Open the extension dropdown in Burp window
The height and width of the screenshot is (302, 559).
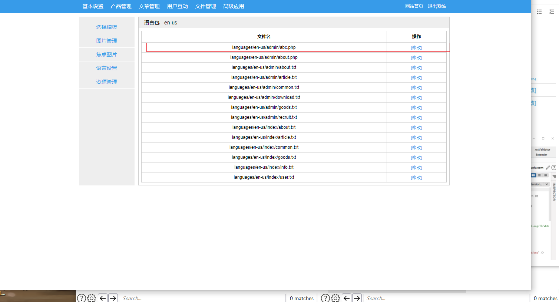click(x=540, y=184)
